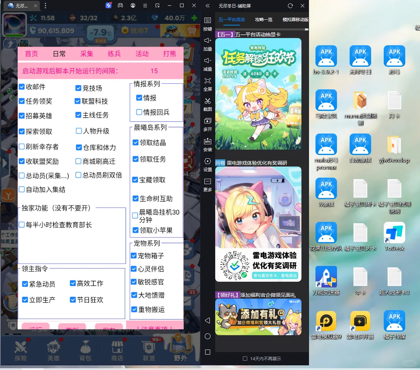Uncheck the 收邮件 option
Viewport: 420px width, 370px height.
pos(22,86)
